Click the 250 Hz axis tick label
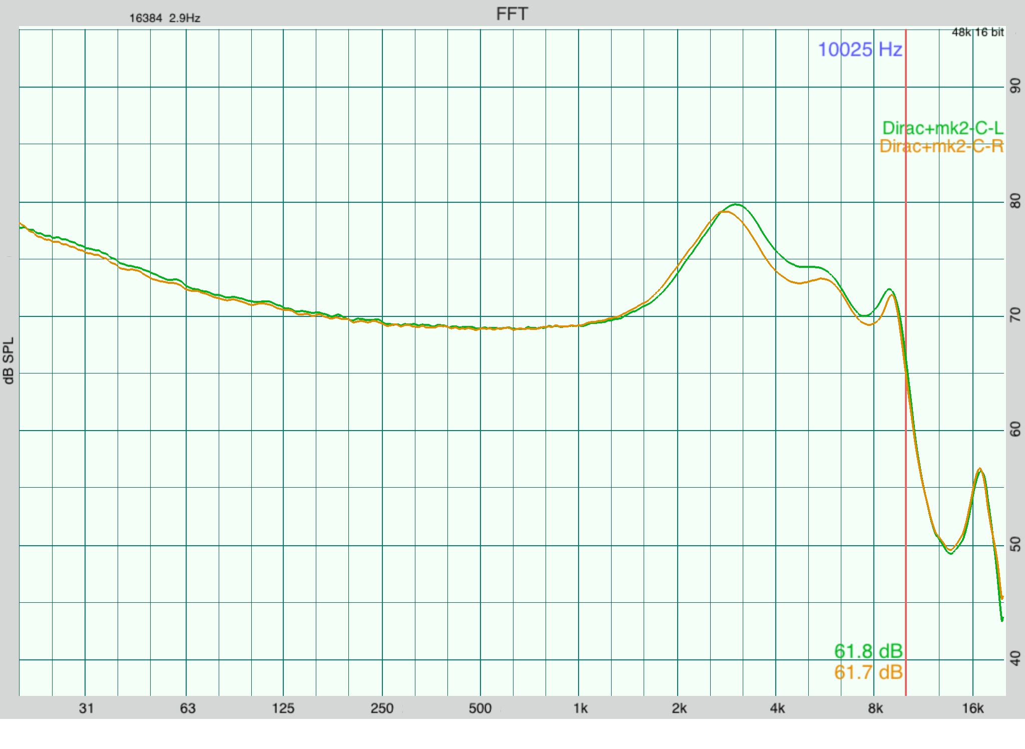The width and height of the screenshot is (1025, 749). (382, 708)
